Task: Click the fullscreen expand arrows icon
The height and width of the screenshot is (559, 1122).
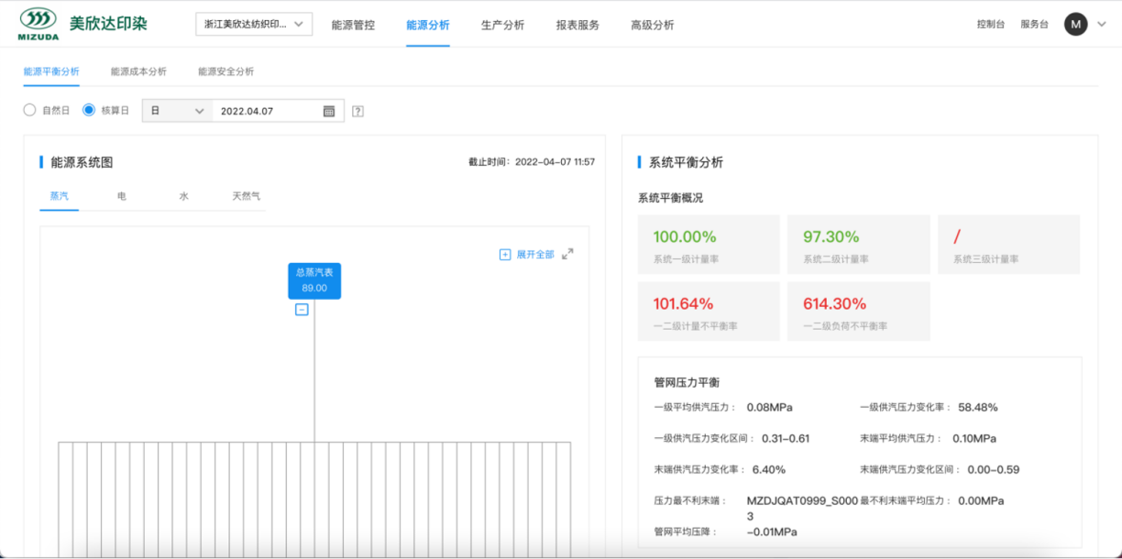Action: point(567,254)
